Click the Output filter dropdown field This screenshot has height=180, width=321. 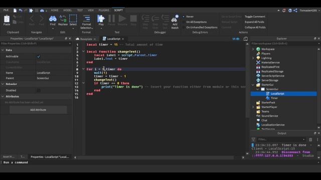(281, 139)
